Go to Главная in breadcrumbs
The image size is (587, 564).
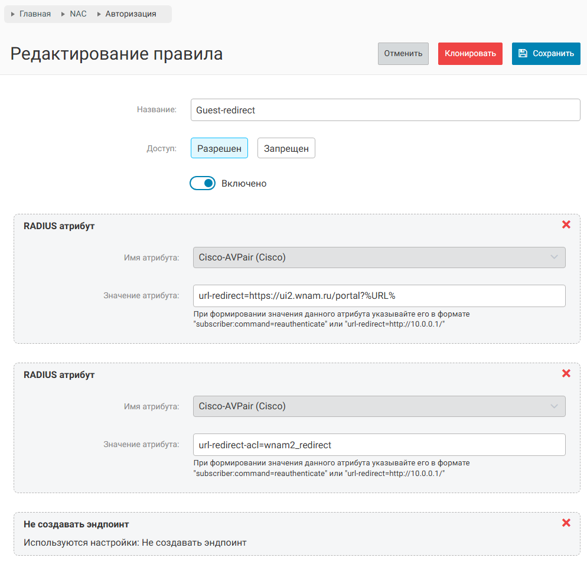coord(35,14)
